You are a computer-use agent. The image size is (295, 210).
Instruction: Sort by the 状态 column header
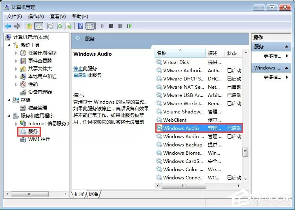point(233,53)
